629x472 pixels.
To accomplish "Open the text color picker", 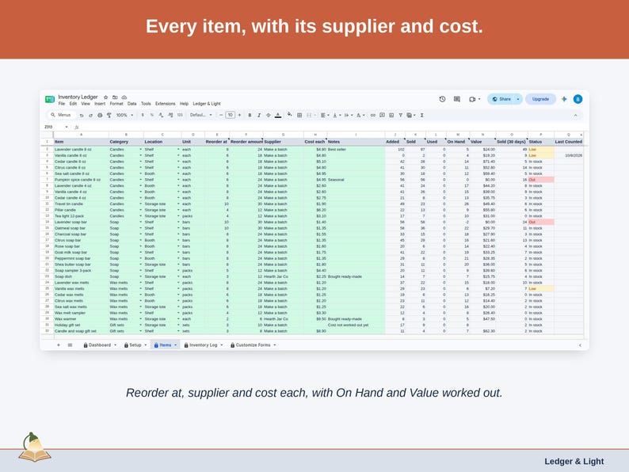I will (278, 115).
